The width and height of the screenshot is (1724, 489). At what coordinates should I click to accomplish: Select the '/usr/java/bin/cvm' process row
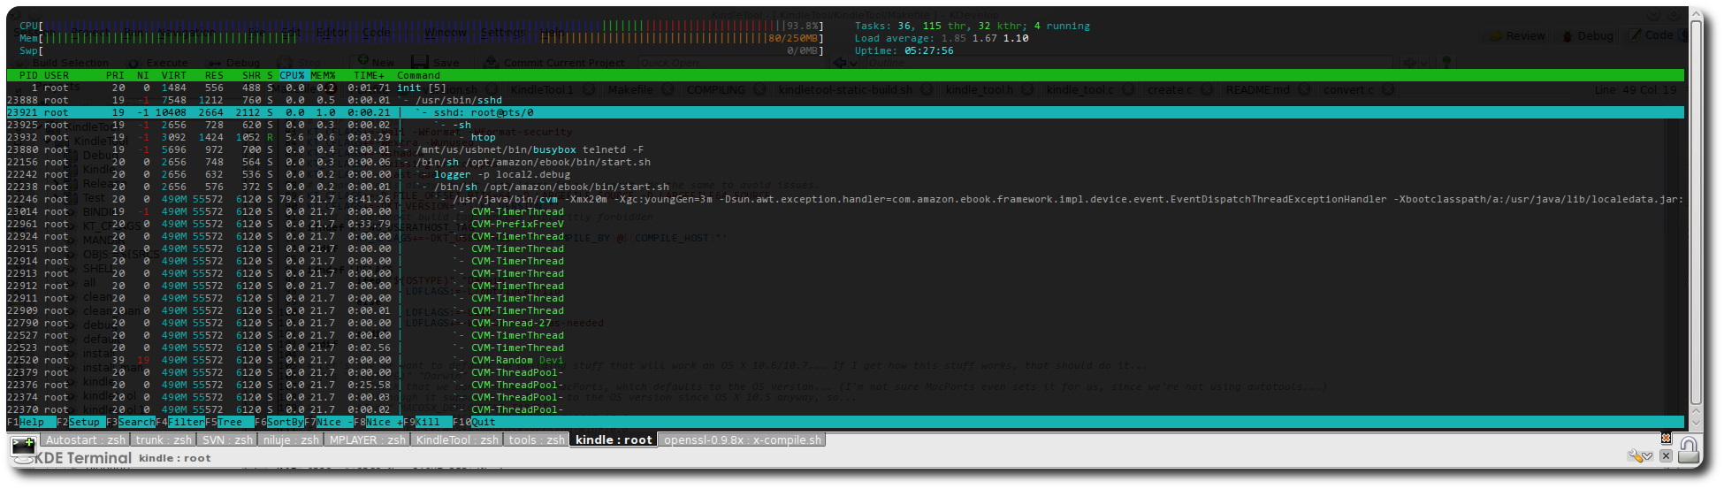click(845, 199)
